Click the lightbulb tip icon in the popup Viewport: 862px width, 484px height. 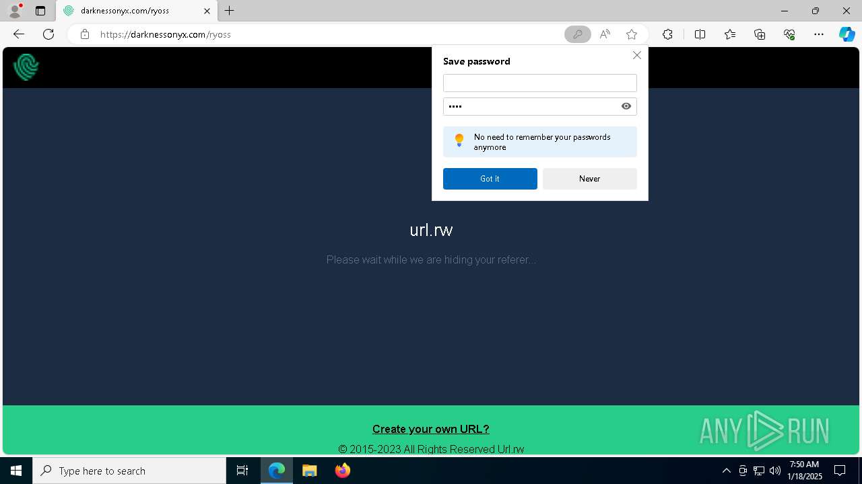pos(459,140)
